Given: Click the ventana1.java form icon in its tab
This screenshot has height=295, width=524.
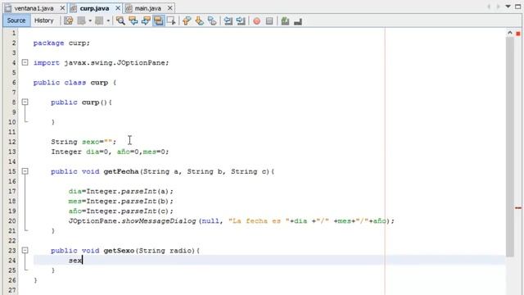Looking at the screenshot, I should 8,8.
